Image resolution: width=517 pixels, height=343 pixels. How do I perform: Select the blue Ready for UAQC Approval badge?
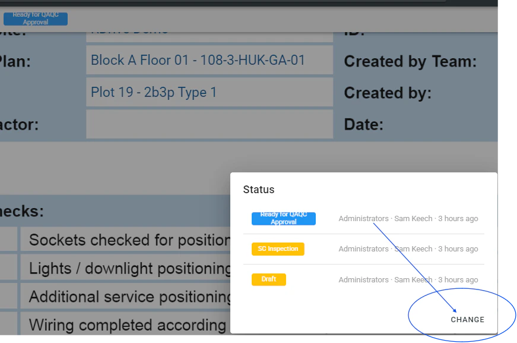283,218
